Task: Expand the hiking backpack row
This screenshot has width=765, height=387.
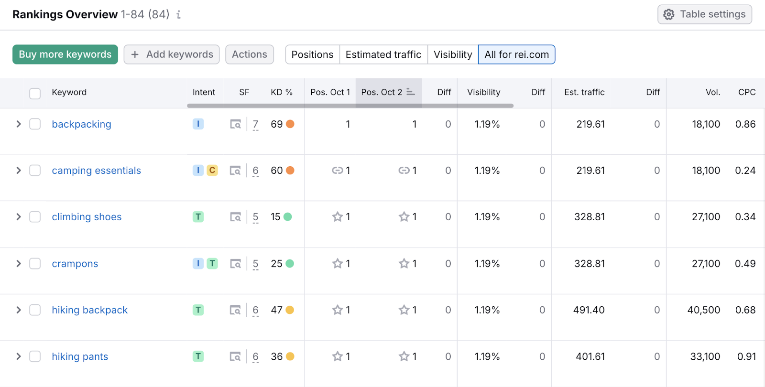Action: click(19, 310)
